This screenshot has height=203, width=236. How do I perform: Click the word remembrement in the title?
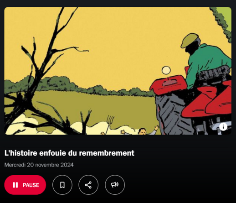pyautogui.click(x=107, y=153)
